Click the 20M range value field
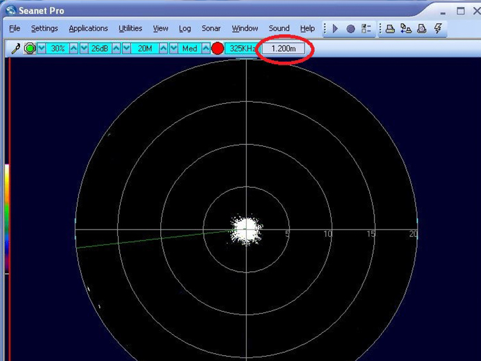Viewport: 481px width, 361px height. [145, 49]
